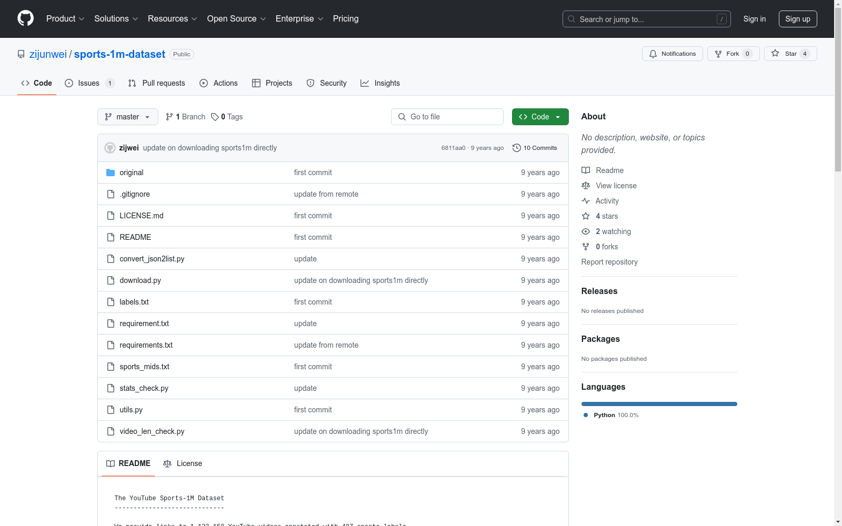The height and width of the screenshot is (526, 842).
Task: Click the branch icon beside 1 Branch
Action: point(169,117)
